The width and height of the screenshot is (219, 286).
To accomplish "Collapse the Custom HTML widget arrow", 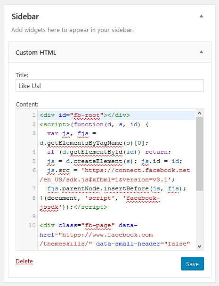I will [201, 52].
